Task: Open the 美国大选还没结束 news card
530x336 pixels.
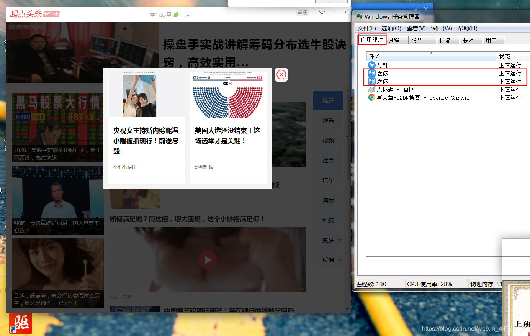Action: 228,128
